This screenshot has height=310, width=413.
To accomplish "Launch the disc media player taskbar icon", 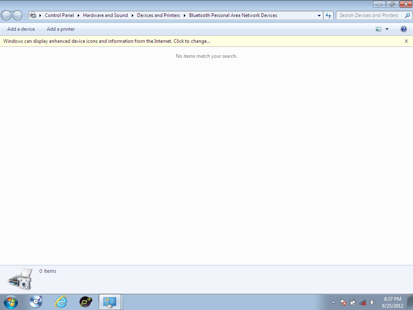I will pyautogui.click(x=36, y=302).
